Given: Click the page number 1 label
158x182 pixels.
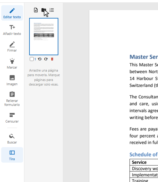Looking at the screenshot, I should tap(35, 59).
